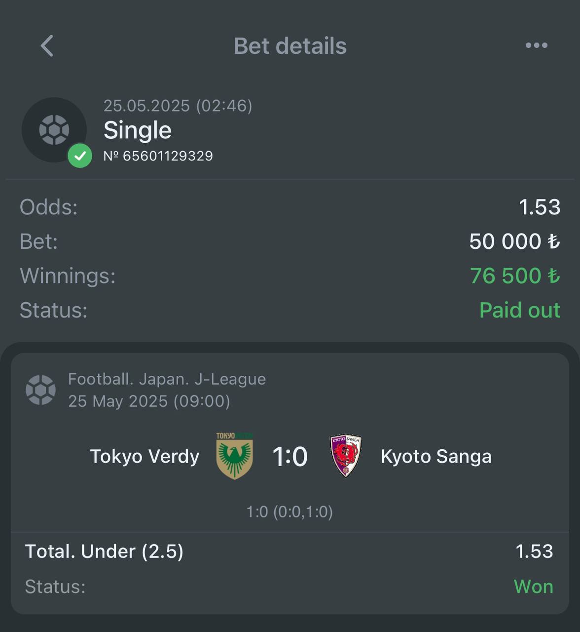The image size is (580, 632).
Task: Open the three-dot options menu
Action: point(536,45)
